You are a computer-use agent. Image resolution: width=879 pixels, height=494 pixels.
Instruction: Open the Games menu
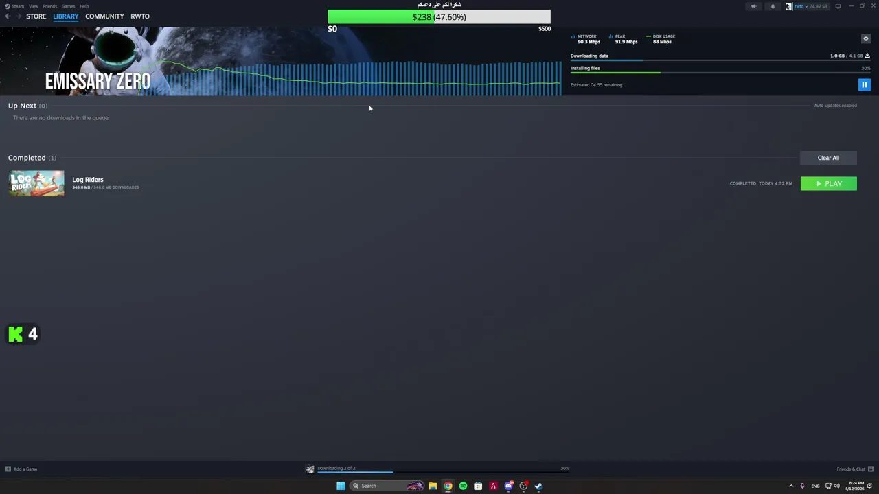[x=68, y=6]
